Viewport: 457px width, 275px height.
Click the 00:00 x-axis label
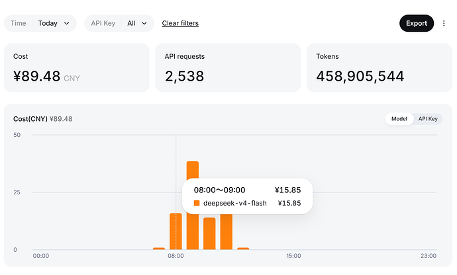pyautogui.click(x=41, y=256)
